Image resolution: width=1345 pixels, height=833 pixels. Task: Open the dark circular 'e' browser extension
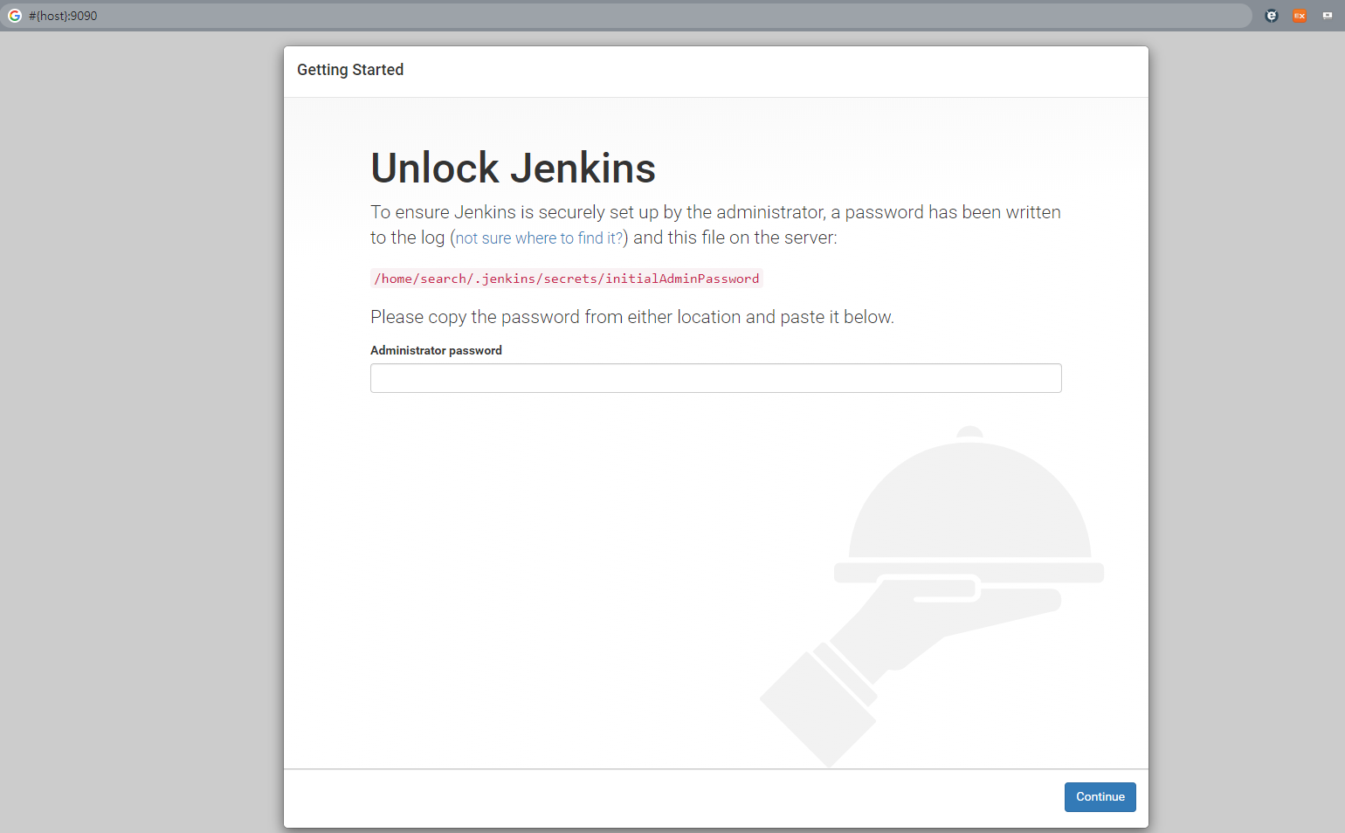[1272, 16]
